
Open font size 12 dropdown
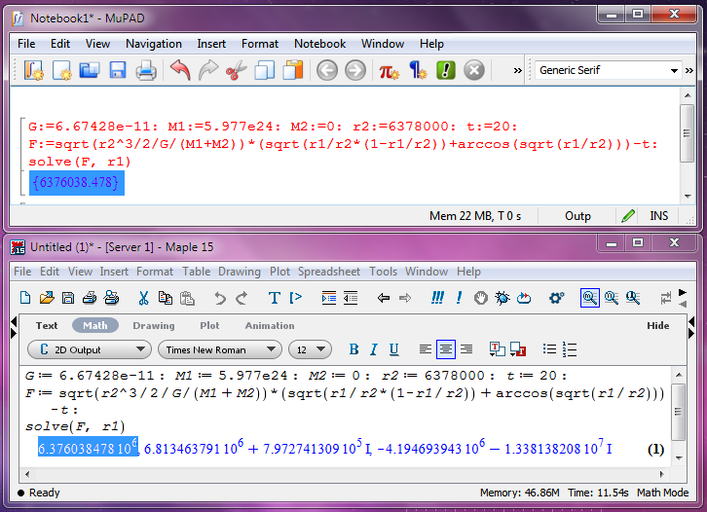311,349
